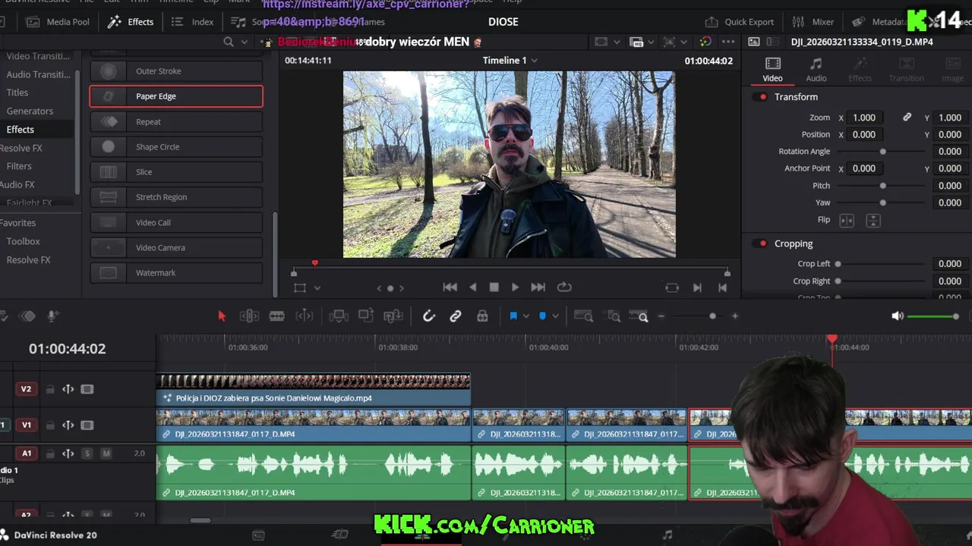Select the Stretch Region effect
The width and height of the screenshot is (972, 546).
click(176, 197)
